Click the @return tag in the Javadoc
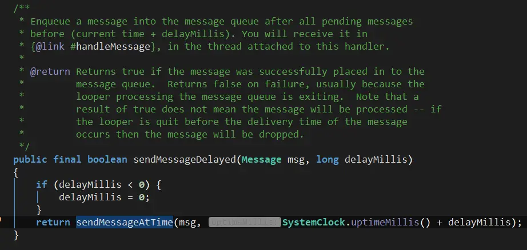The height and width of the screenshot is (250, 527). [x=50, y=71]
